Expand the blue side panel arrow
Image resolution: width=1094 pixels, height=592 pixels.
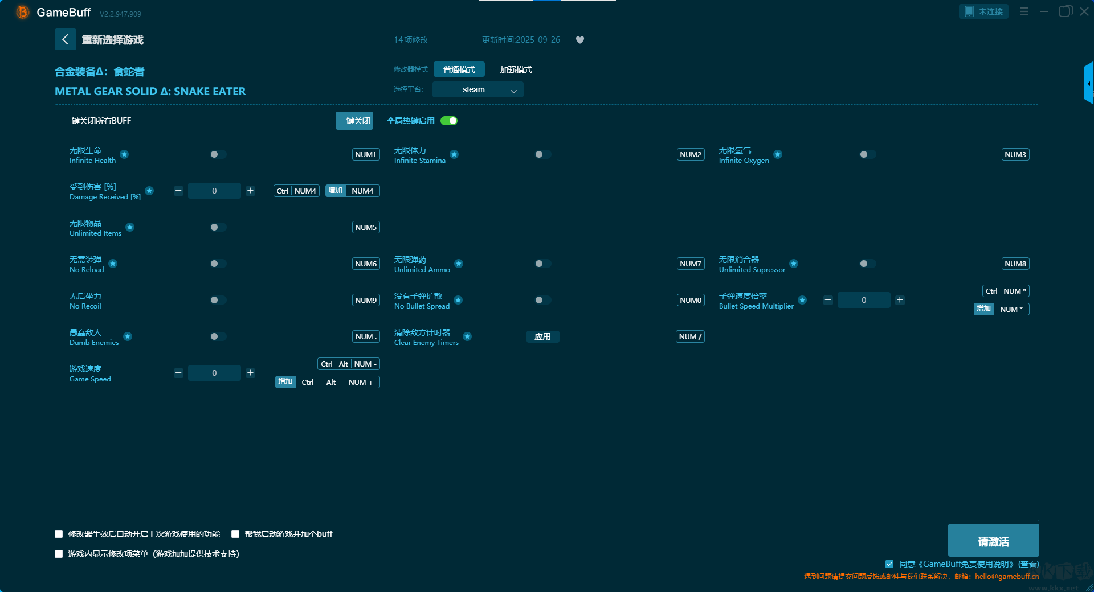pyautogui.click(x=1088, y=84)
